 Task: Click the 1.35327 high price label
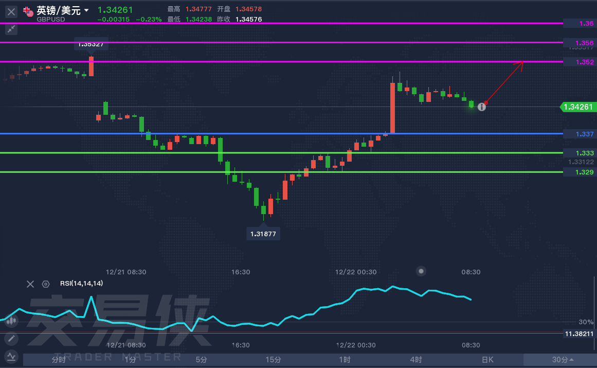tap(91, 44)
